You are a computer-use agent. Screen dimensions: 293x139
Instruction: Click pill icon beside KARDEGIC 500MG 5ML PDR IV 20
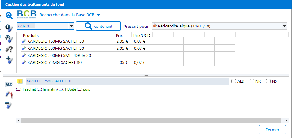point(24,55)
